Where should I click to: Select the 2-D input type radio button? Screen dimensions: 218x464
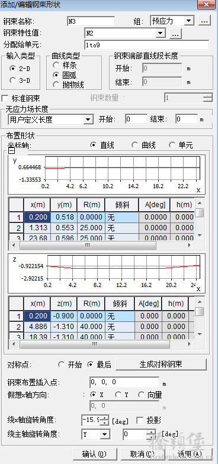point(13,69)
